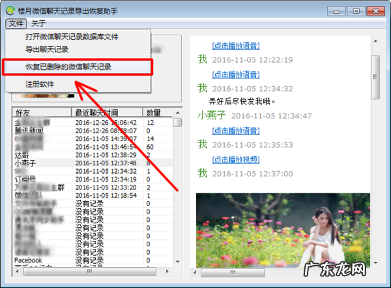Click the 2016-11-05 12:18:54 list cell

(x=106, y=195)
